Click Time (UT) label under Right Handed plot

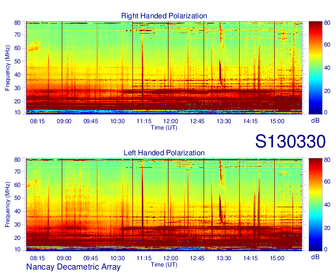(164, 128)
